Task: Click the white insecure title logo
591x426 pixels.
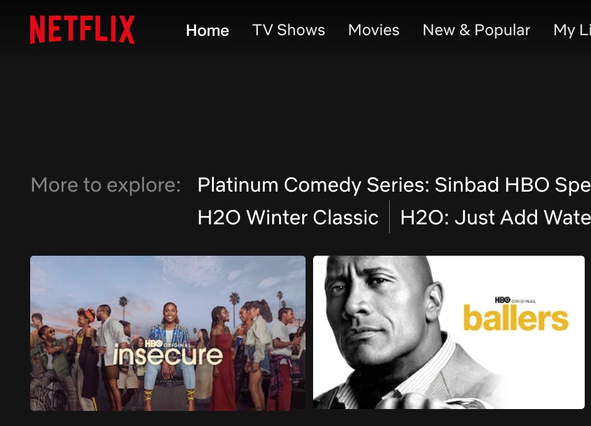Action: click(x=168, y=355)
